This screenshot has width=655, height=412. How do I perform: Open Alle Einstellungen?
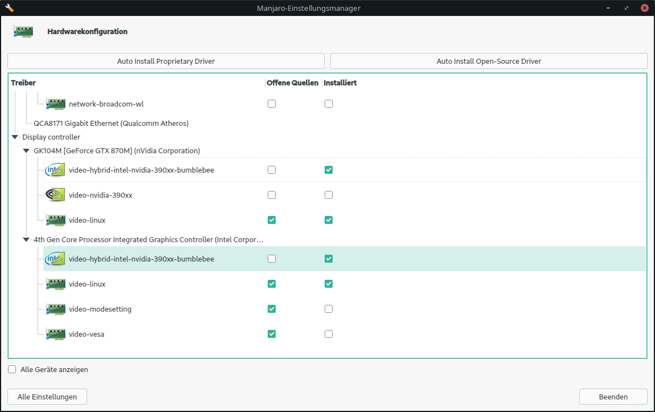point(47,397)
